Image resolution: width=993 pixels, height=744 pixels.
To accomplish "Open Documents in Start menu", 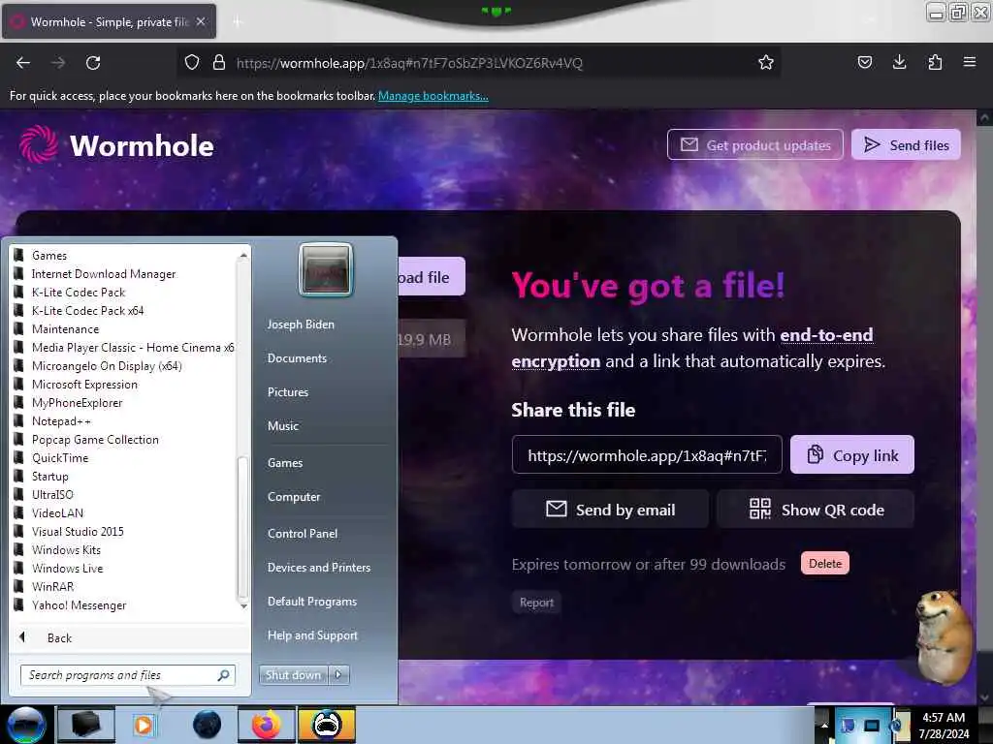I will 297,358.
